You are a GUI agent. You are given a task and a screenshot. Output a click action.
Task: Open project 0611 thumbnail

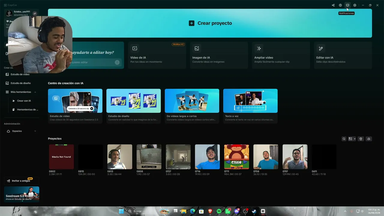click(324, 157)
